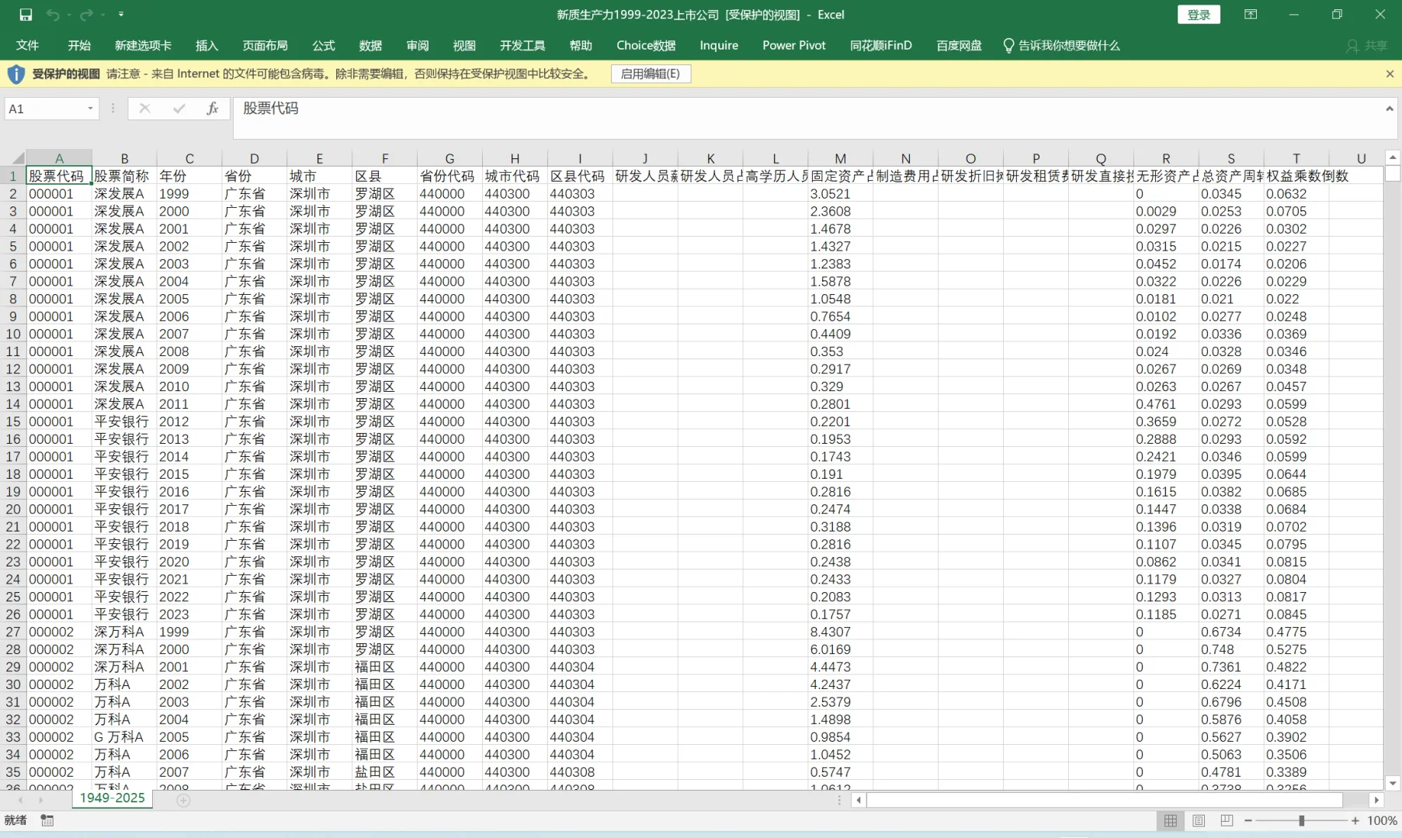Click the 100% zoom level

coord(1382,821)
